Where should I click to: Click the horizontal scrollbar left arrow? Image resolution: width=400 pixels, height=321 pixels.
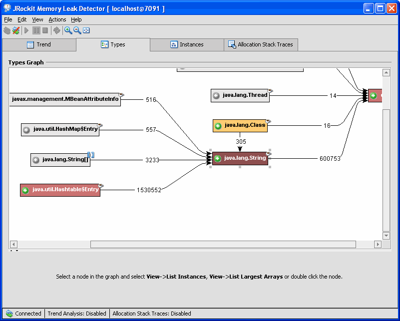14,245
